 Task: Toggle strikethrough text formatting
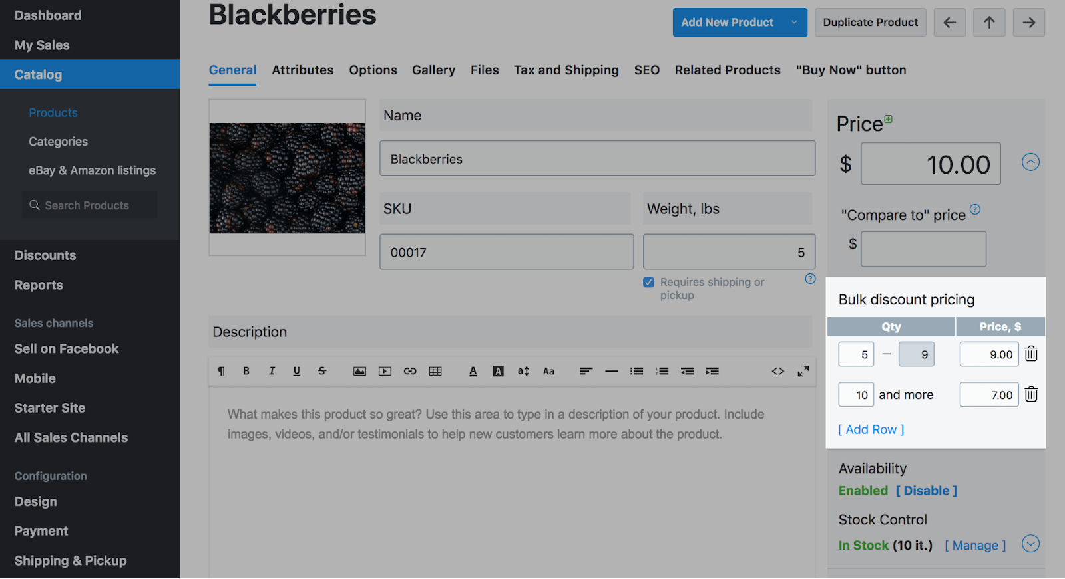322,371
